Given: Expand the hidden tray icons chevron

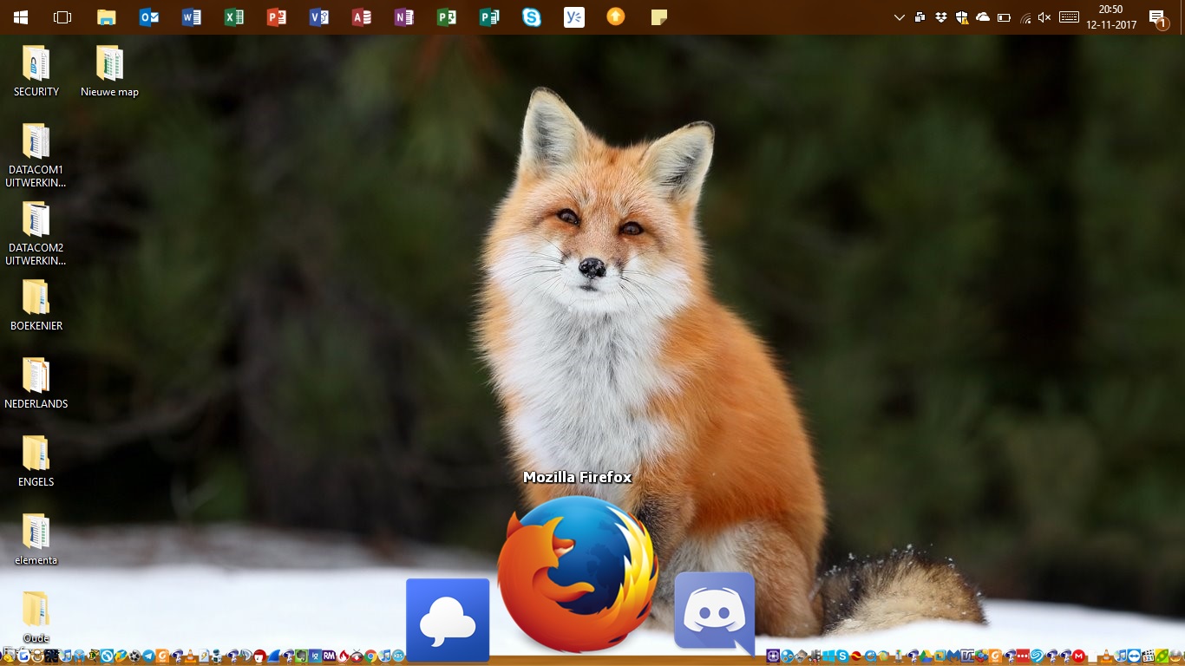Looking at the screenshot, I should tap(900, 17).
